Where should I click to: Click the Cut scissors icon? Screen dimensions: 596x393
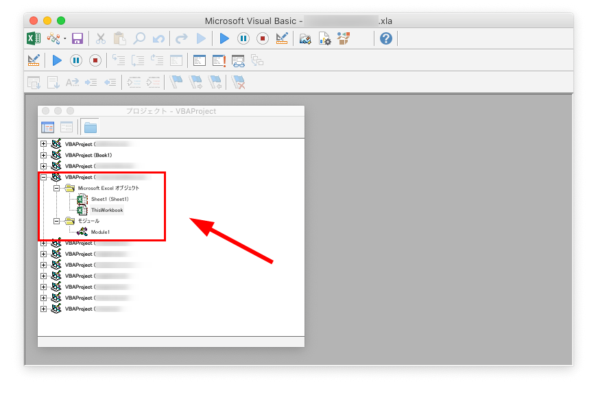click(101, 38)
